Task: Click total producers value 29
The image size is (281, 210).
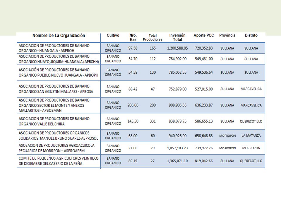Action: click(x=153, y=148)
